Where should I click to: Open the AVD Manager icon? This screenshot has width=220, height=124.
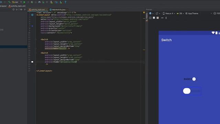(52, 2)
